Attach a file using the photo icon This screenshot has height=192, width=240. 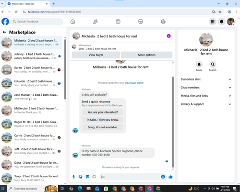[x=81, y=177]
